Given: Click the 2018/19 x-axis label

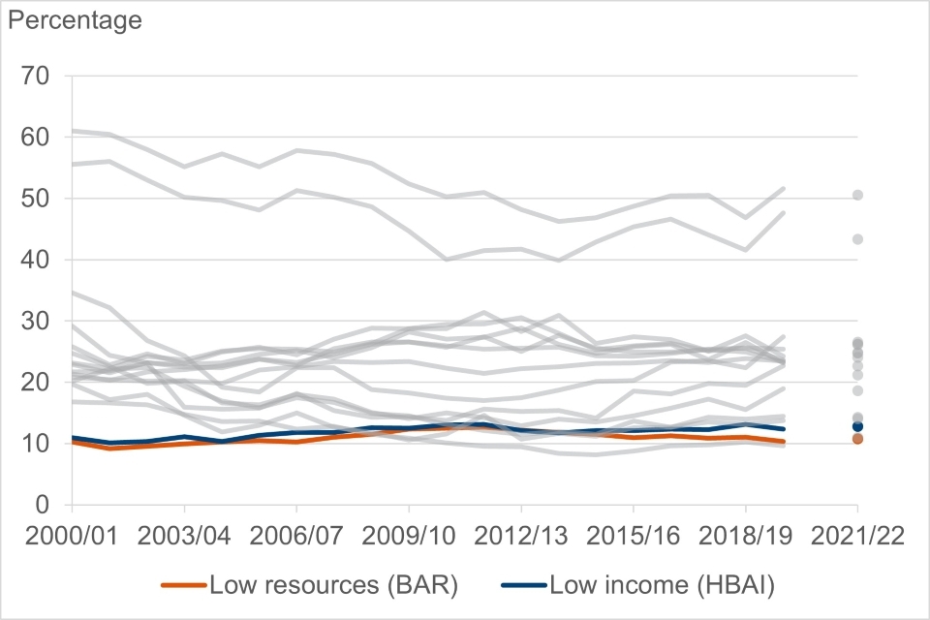Looking at the screenshot, I should click(x=745, y=535).
